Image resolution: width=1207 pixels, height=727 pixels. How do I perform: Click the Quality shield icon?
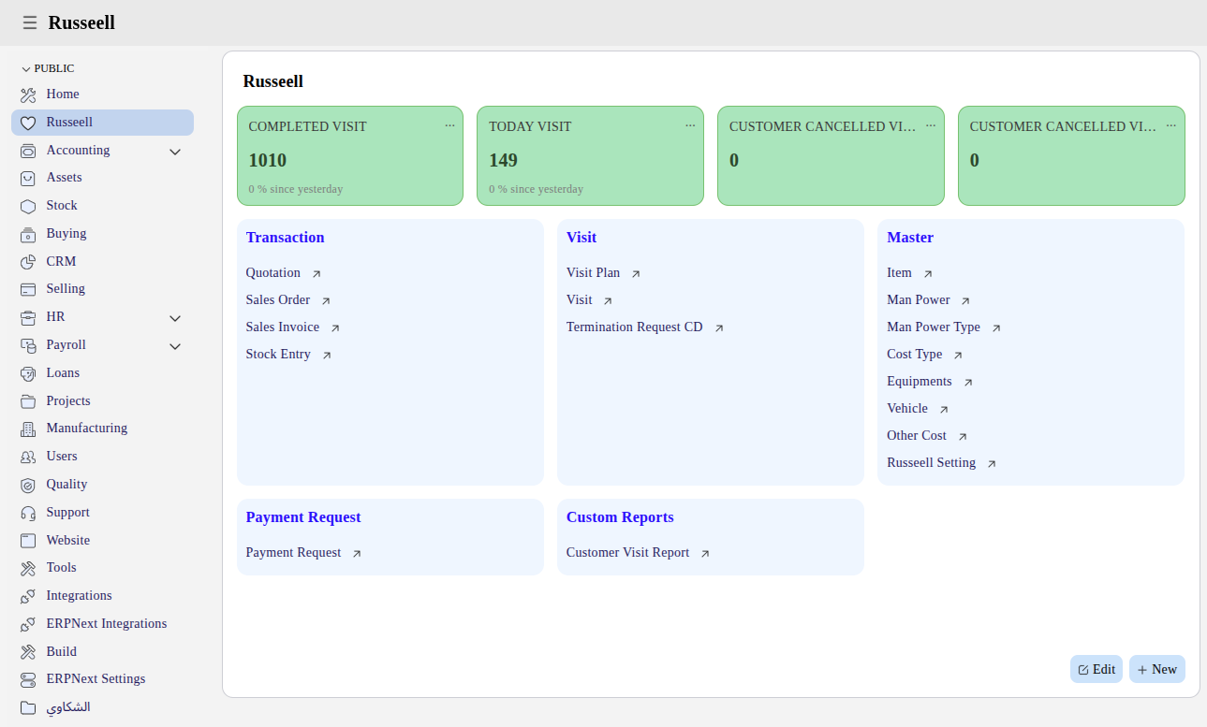pyautogui.click(x=28, y=485)
